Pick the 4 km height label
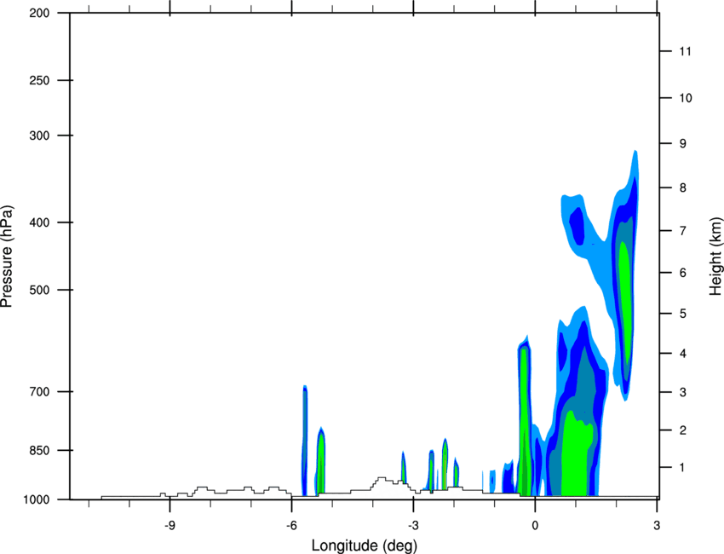This screenshot has height=554, width=724. (x=682, y=354)
